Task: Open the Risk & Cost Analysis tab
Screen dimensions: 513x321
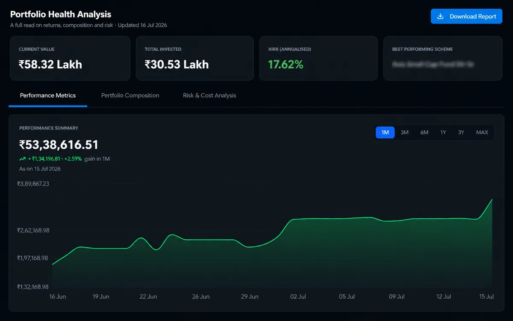Action: pyautogui.click(x=209, y=95)
